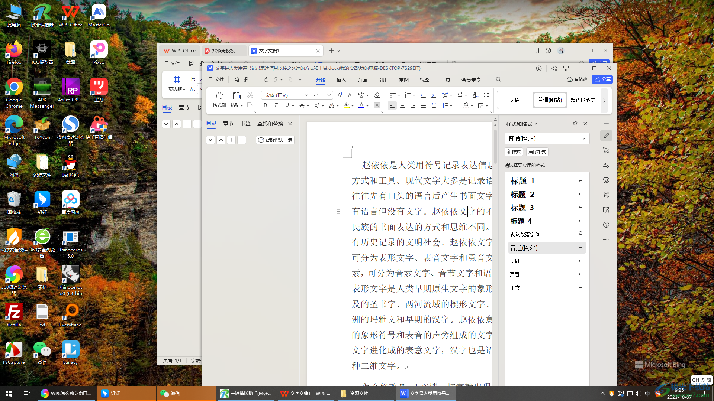The image size is (714, 401).
Task: Click the 分享 share button
Action: [x=602, y=79]
